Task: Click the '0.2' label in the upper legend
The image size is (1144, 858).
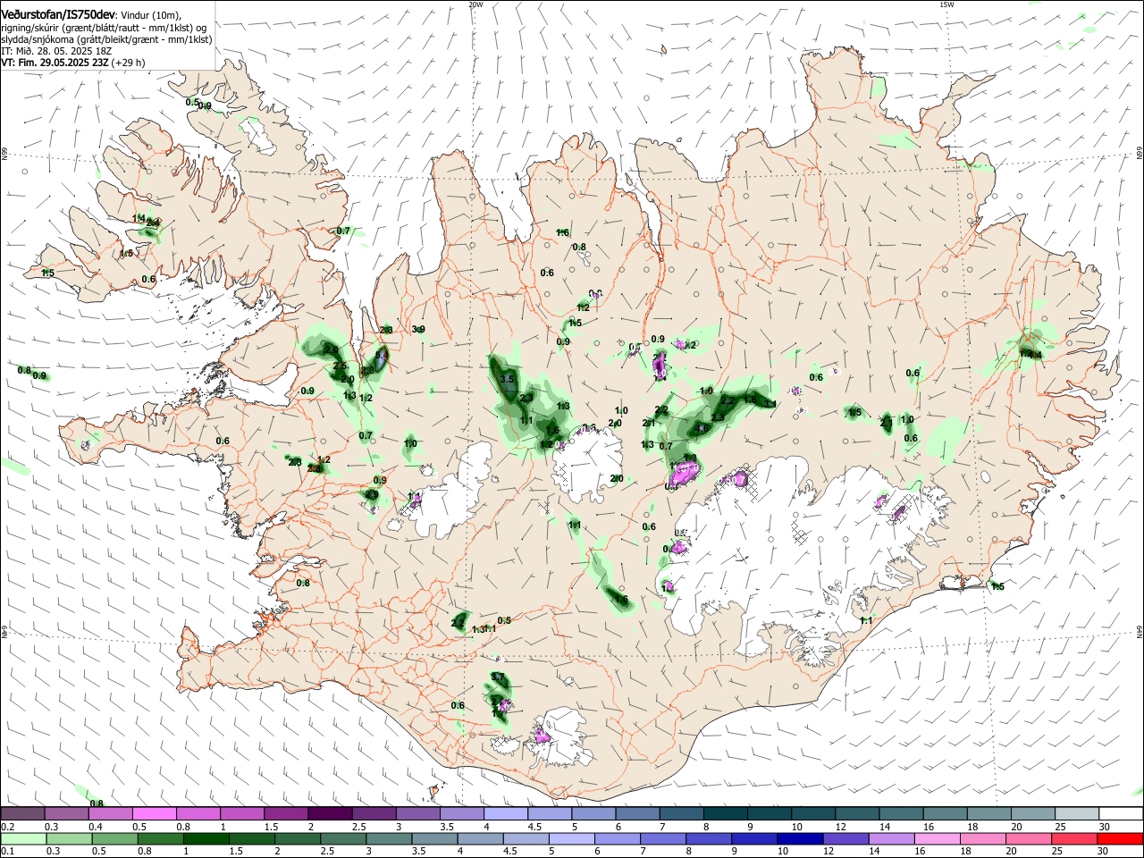Action: 7,827
